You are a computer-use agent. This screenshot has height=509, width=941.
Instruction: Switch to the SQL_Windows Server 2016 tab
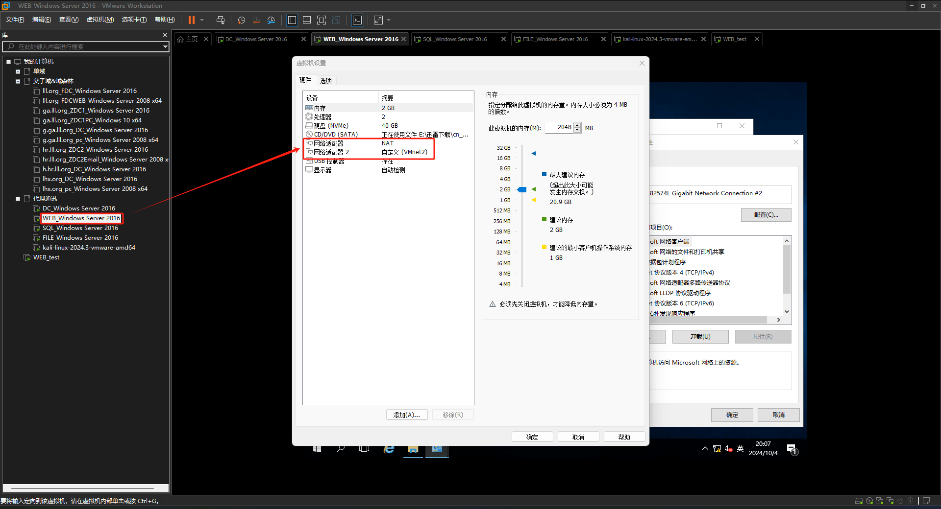[x=455, y=39]
